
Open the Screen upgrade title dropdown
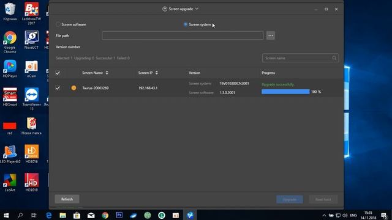197,9
